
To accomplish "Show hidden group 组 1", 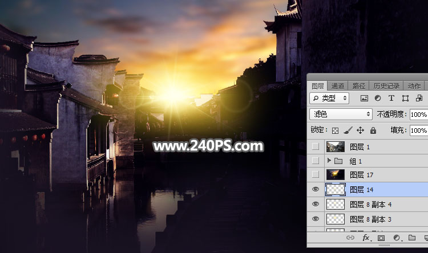I will click(x=315, y=161).
